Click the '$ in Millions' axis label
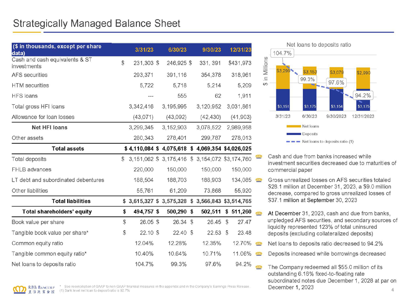This screenshot has height=302, width=402. click(265, 71)
